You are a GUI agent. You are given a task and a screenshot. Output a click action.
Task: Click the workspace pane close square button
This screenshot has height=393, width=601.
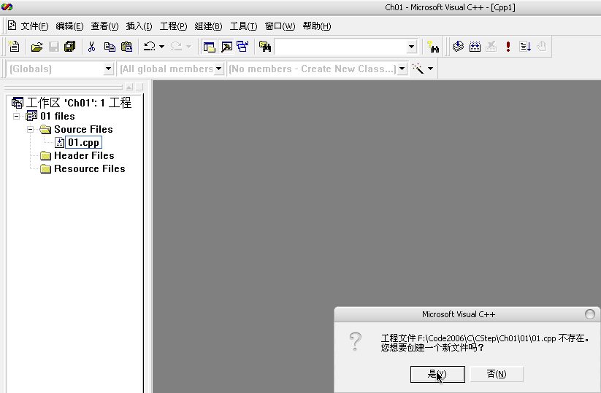pyautogui.click(x=139, y=87)
